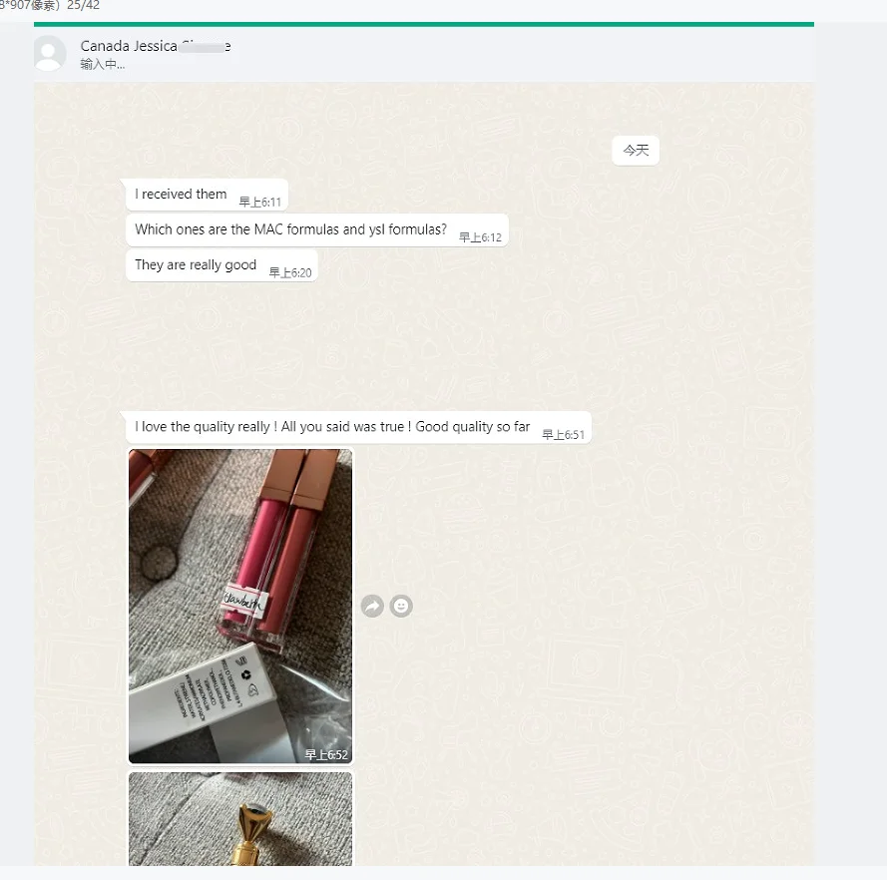
Task: Click the 25/42 image counter label
Action: 83,5
